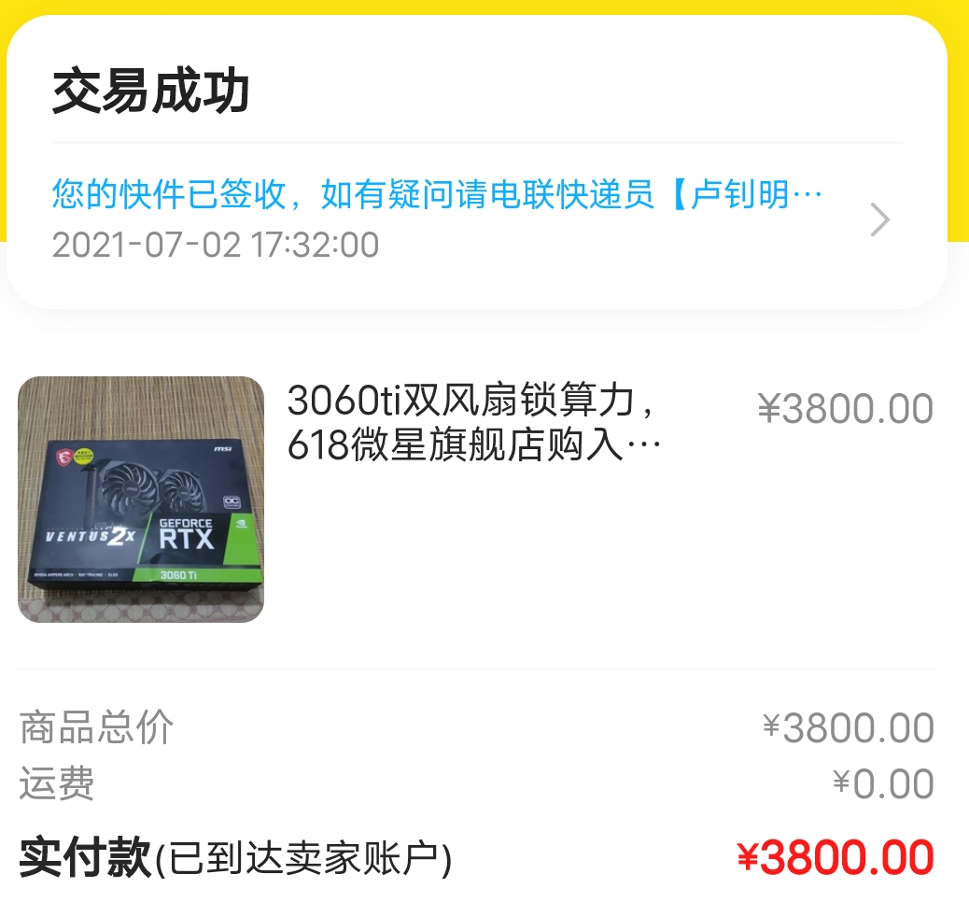Tap the red ¥3800.00 paid amount
Image resolution: width=969 pixels, height=902 pixels.
(x=835, y=857)
